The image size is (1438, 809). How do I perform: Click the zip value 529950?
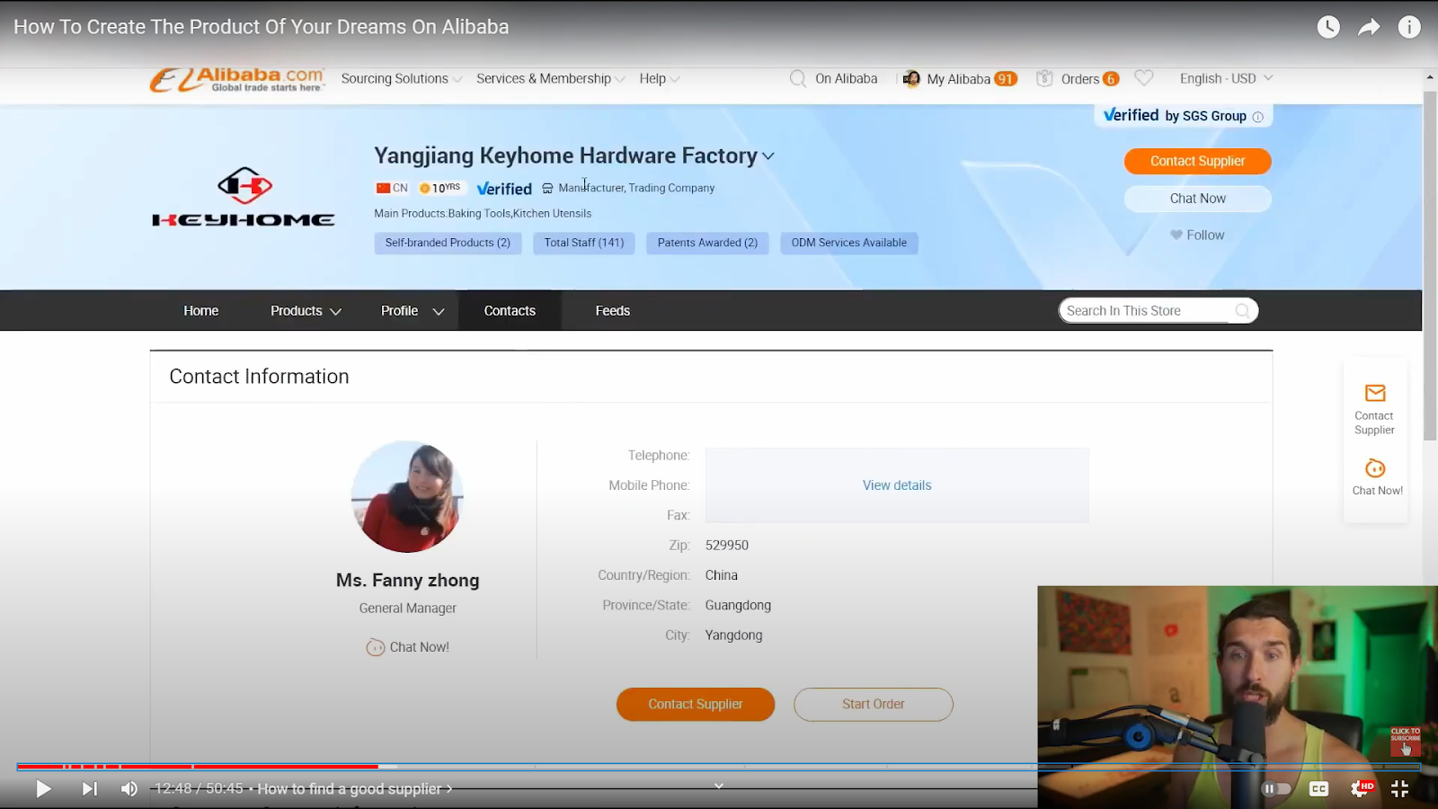[727, 546]
